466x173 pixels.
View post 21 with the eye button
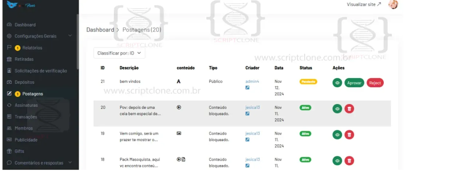[337, 83]
